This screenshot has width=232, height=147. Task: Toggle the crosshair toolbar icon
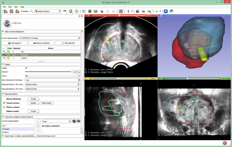tap(156, 11)
